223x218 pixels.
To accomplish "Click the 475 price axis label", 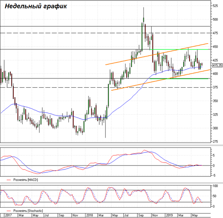I will point(215,33).
